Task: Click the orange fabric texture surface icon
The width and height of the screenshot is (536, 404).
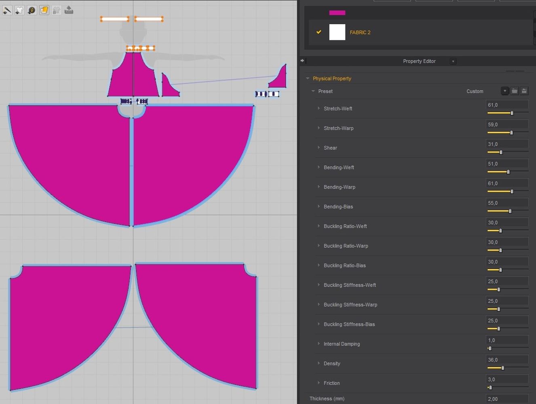Action: click(x=44, y=10)
